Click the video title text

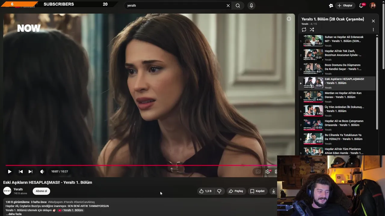point(48,182)
